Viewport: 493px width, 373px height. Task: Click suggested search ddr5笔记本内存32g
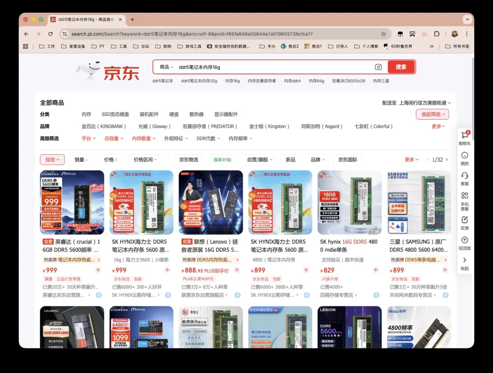point(199,81)
